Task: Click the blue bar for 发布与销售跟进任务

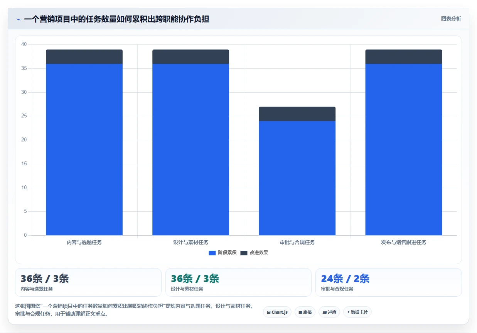Action: tap(403, 150)
